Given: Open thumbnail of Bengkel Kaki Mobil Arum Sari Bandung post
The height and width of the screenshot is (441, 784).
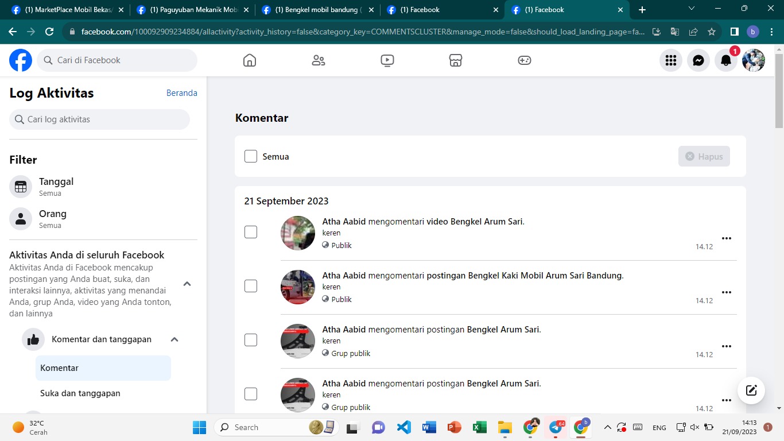Looking at the screenshot, I should click(298, 287).
